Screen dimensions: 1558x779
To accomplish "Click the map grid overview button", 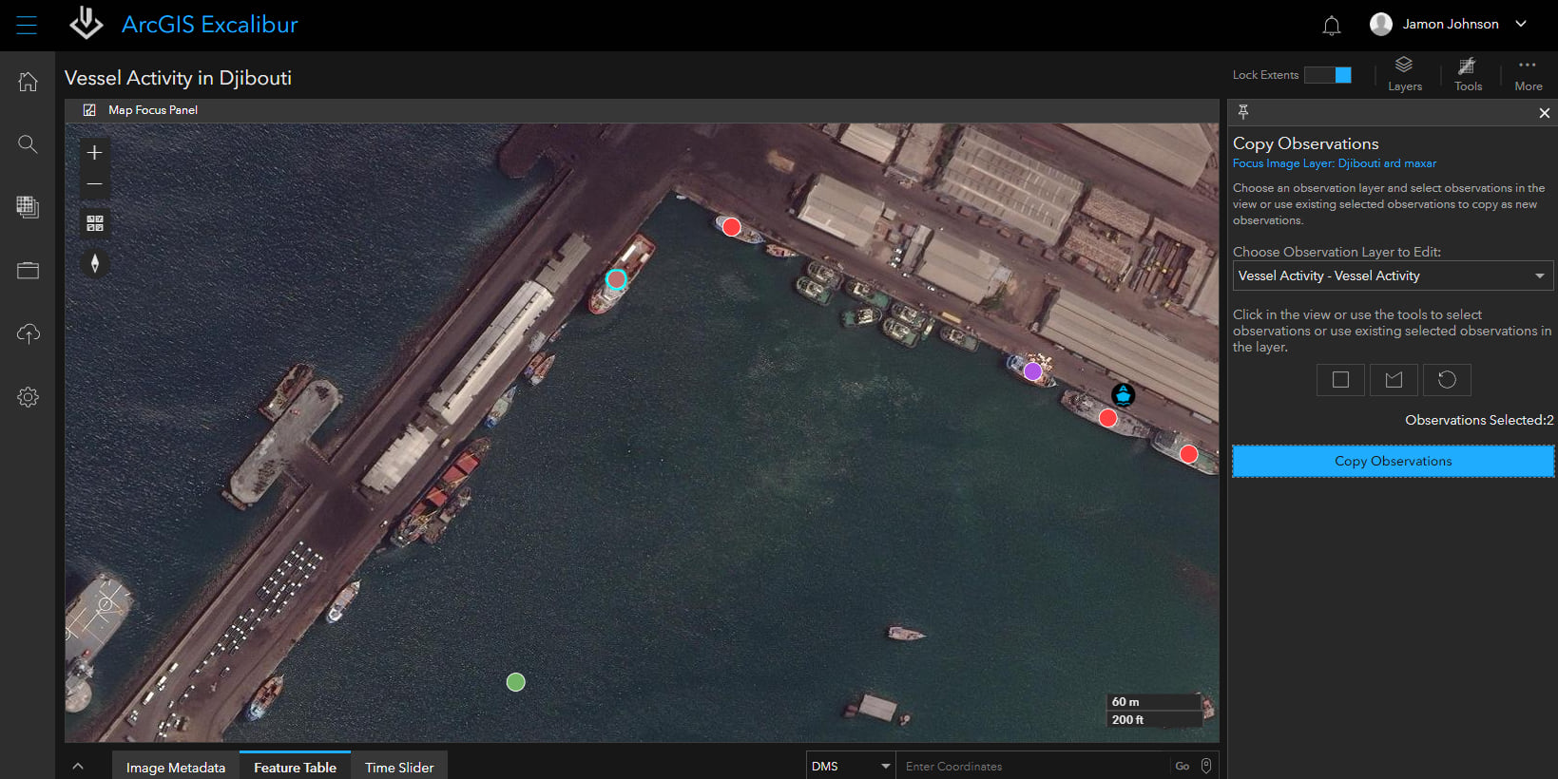I will click(x=94, y=223).
